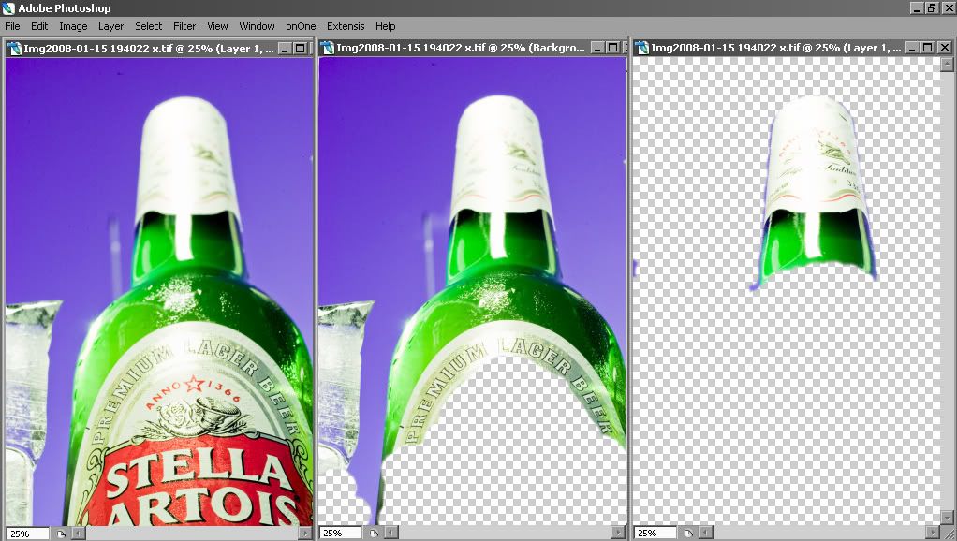Click the 25% zoom field in the left document
Image resolution: width=957 pixels, height=541 pixels.
pyautogui.click(x=27, y=534)
